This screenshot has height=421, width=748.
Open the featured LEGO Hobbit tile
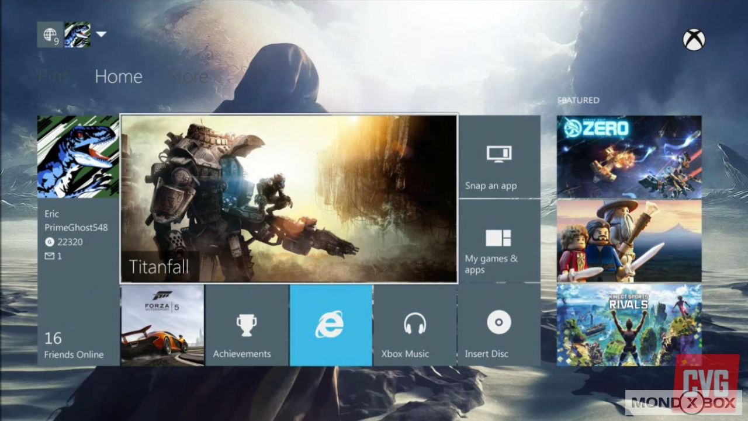click(629, 241)
